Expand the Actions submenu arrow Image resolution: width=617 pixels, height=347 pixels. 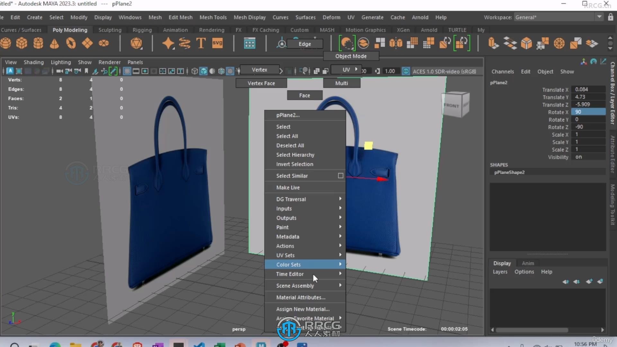pos(340,246)
